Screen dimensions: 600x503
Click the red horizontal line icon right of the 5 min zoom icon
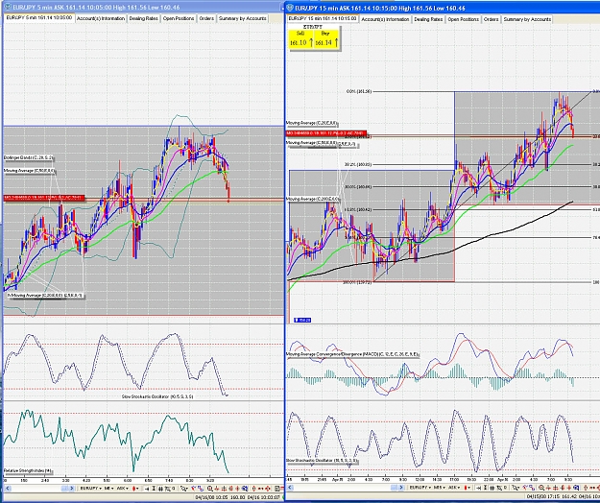coord(217,488)
